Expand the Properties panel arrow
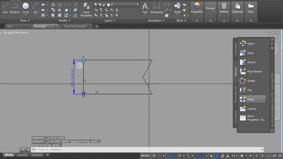 [197, 21]
